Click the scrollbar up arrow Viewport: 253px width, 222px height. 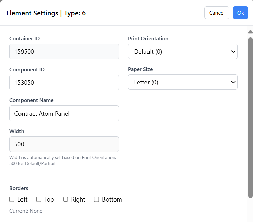coord(250,32)
